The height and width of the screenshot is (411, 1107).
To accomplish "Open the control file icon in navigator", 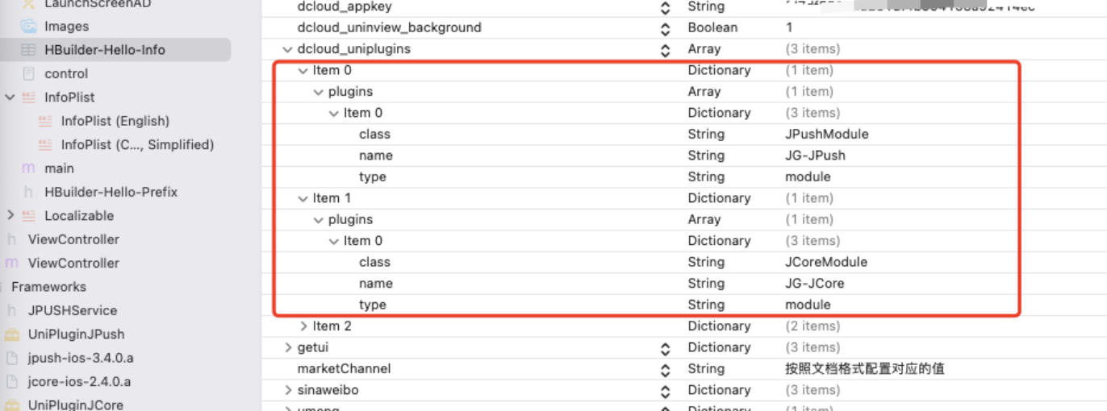I will (29, 73).
